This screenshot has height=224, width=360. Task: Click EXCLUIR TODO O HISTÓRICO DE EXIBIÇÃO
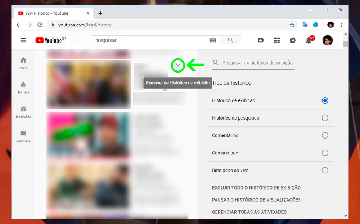256,188
